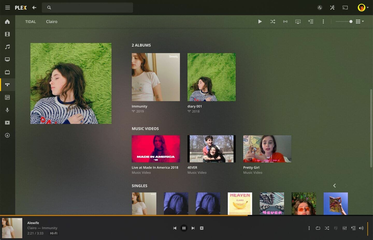Viewport: 373px width, 240px height.
Task: Click the Cast to device icon
Action: click(345, 8)
